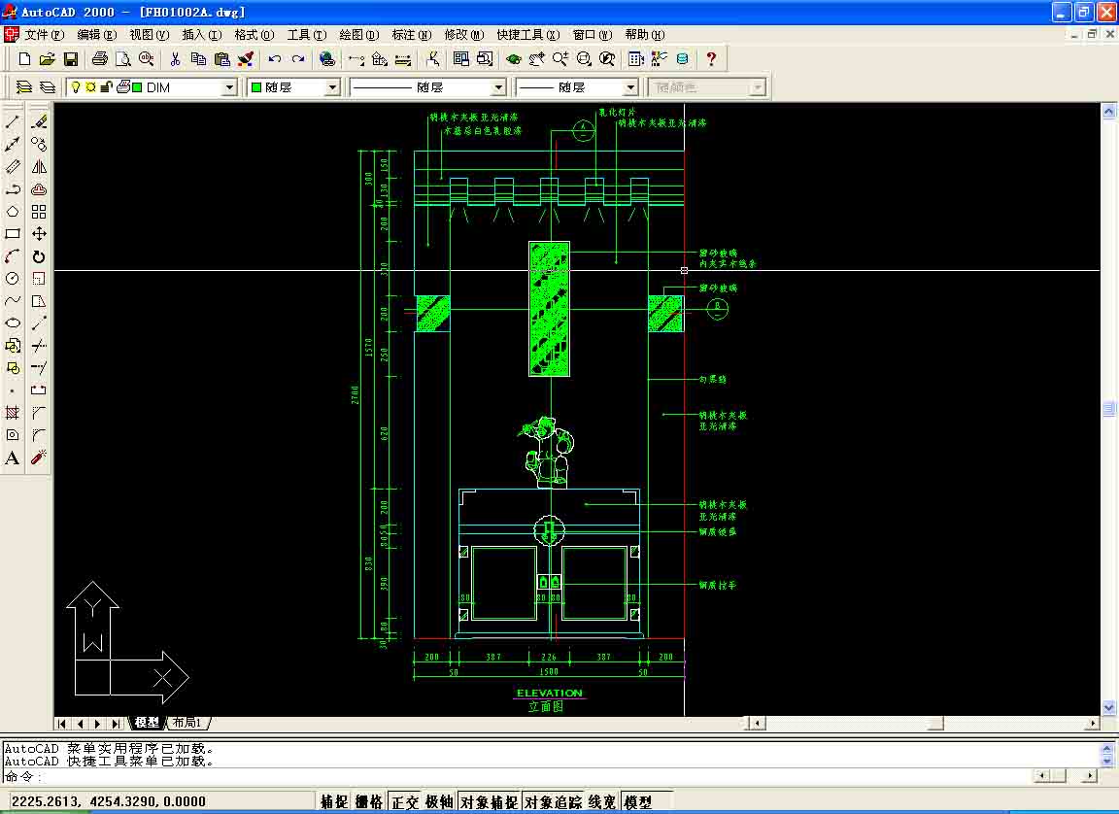This screenshot has height=814, width=1119.
Task: Launch the Find and Replace tool icon
Action: coord(147,59)
